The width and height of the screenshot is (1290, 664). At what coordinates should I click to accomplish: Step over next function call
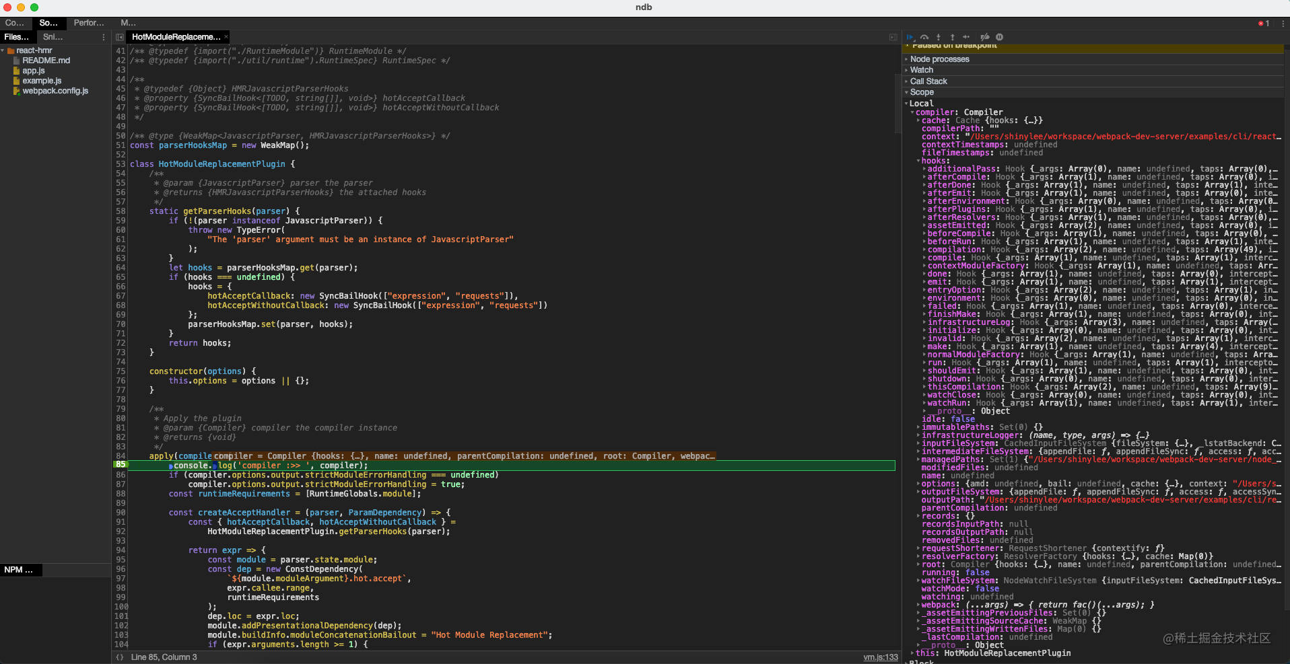click(924, 37)
